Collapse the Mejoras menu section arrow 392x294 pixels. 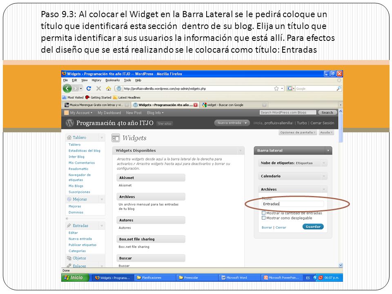102,199
